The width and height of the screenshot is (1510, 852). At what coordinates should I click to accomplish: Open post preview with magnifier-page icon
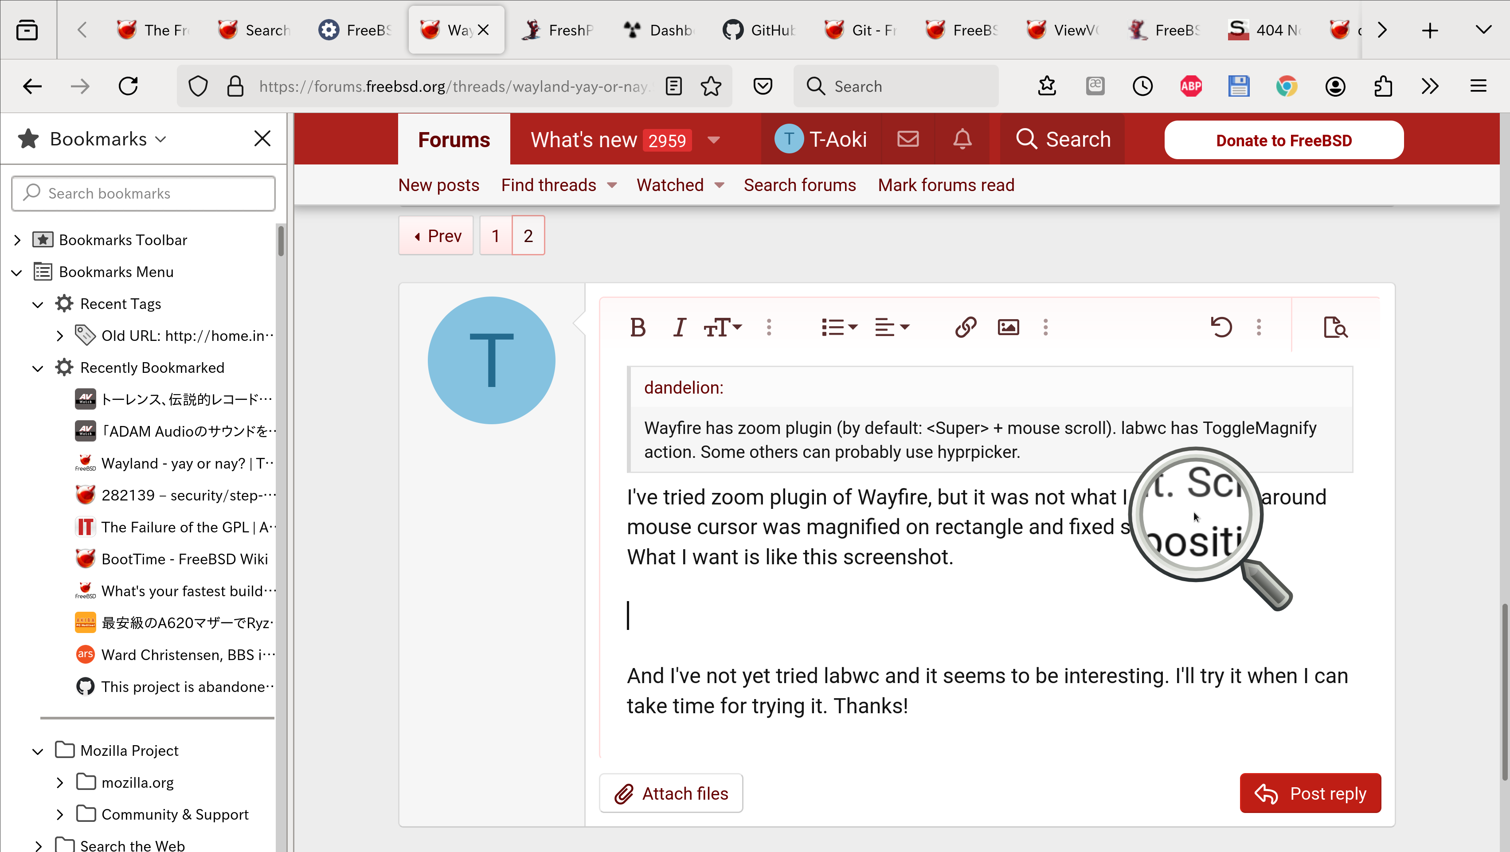tap(1335, 327)
